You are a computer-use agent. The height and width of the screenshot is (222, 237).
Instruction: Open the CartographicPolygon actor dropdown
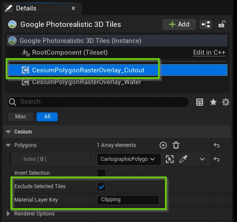[x=129, y=159]
